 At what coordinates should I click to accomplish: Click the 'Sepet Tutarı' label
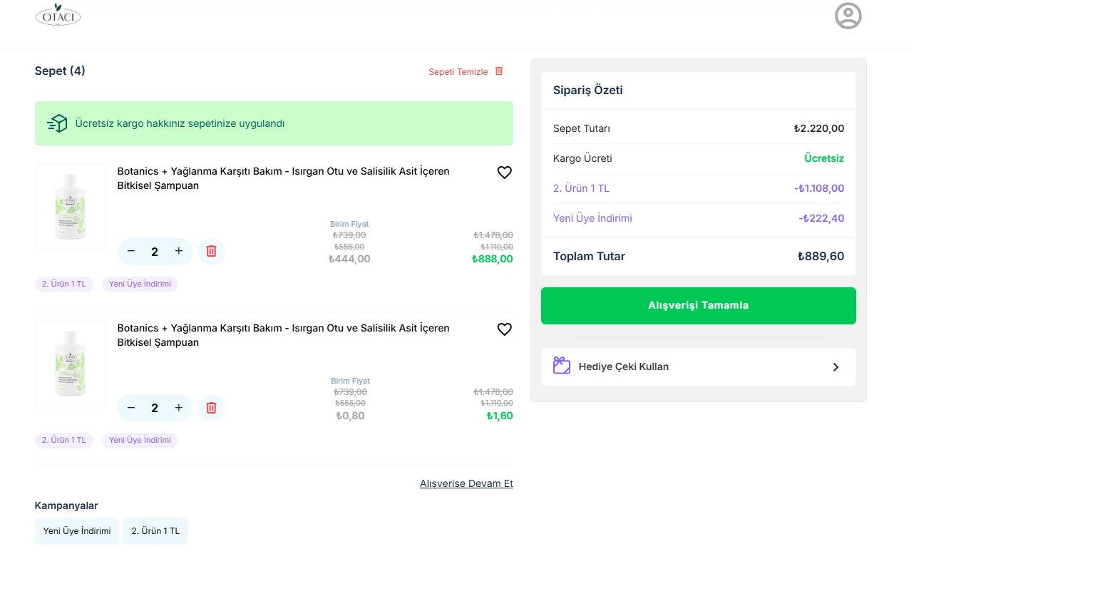coord(582,128)
